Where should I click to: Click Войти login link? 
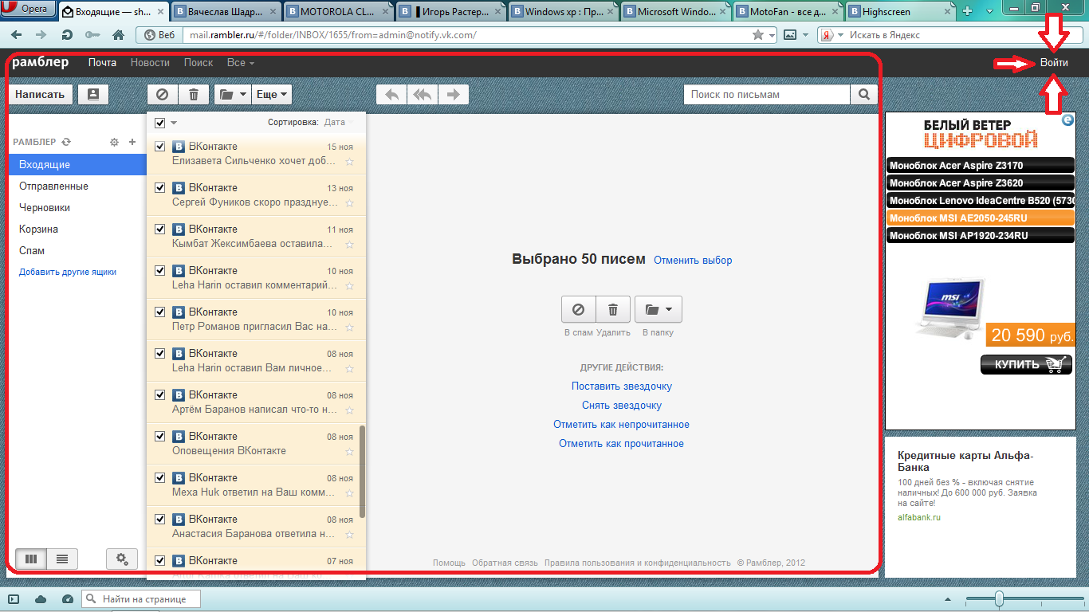click(1054, 63)
